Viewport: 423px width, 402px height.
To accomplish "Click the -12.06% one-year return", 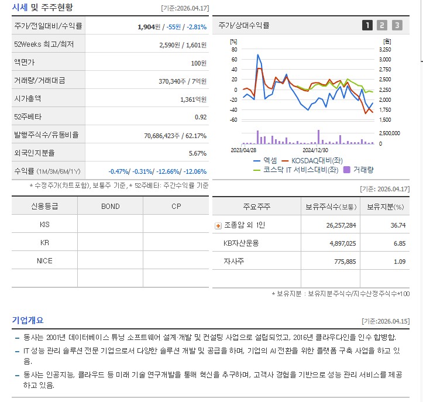I will (195, 171).
